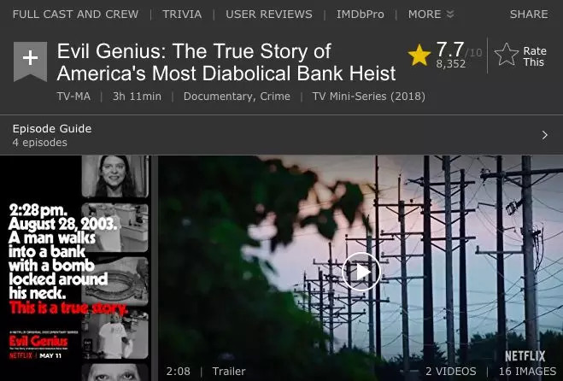Open the 4 episodes guide row

pos(282,135)
